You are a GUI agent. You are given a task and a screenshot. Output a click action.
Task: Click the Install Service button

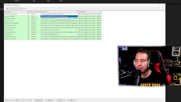38,100
